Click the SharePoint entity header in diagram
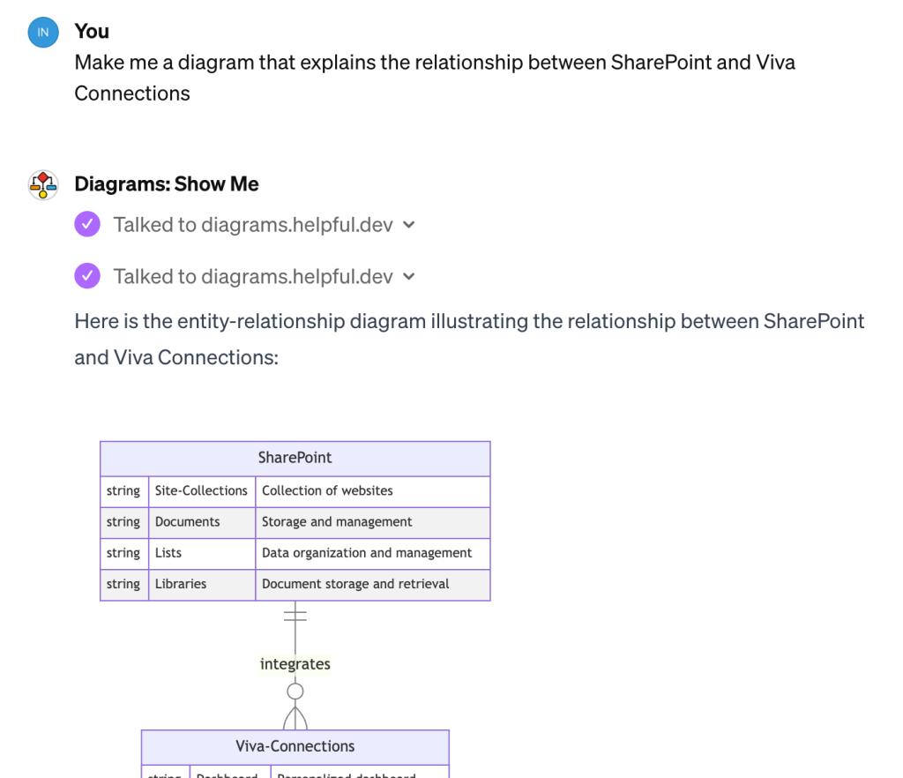 pyautogui.click(x=295, y=459)
